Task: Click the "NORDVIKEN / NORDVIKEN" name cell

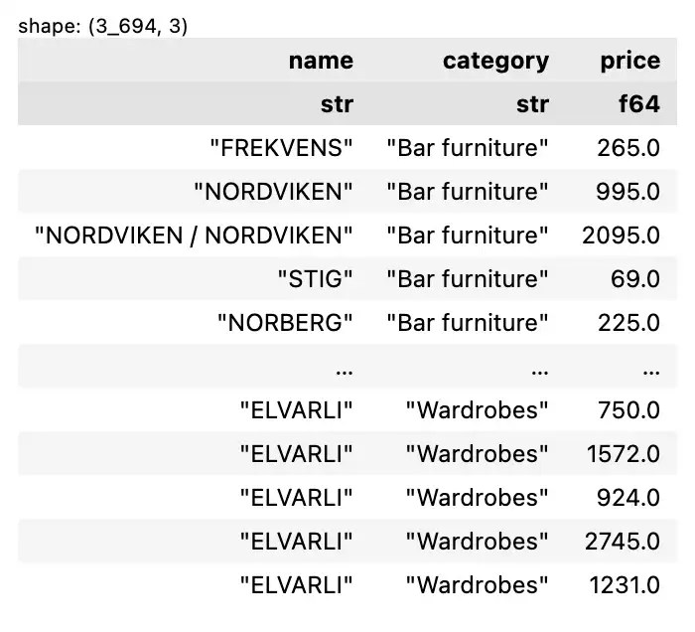Action: 194,236
